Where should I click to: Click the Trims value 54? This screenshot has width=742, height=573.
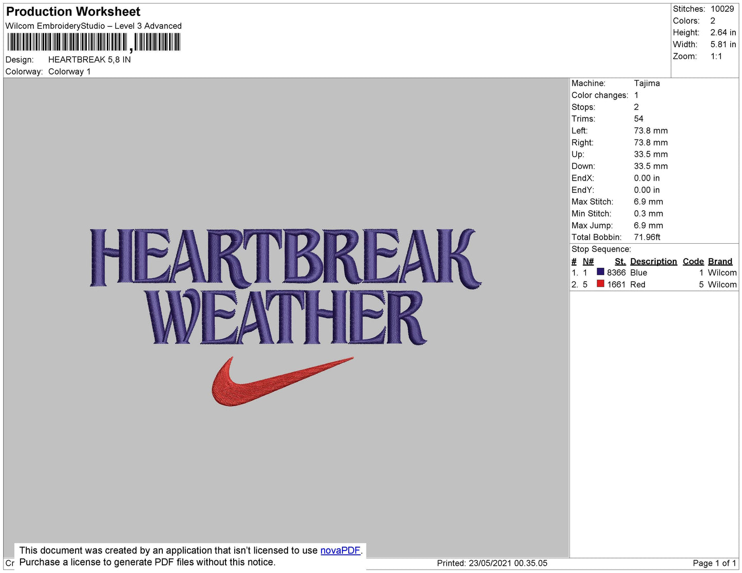(x=639, y=118)
